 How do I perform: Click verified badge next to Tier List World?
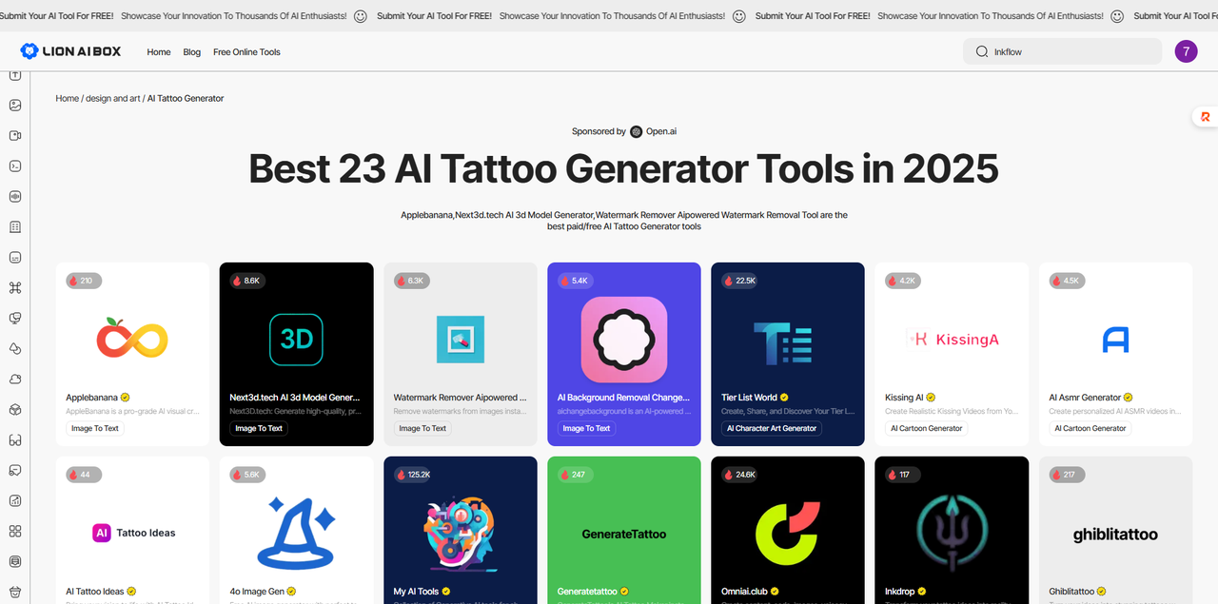784,398
